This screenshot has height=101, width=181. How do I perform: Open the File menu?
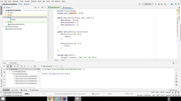(2, 1)
